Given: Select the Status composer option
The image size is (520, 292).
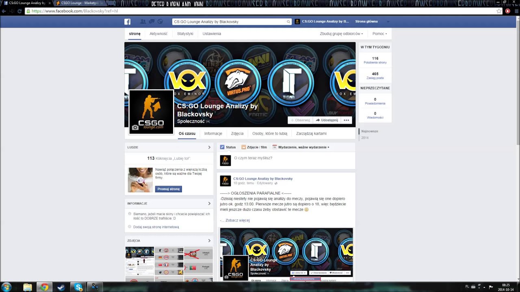Looking at the screenshot, I should click(228, 147).
